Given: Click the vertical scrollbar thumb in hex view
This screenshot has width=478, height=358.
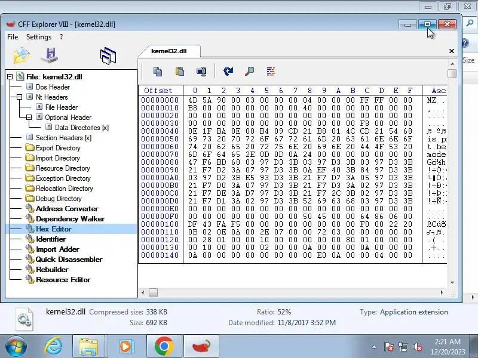Looking at the screenshot, I should [452, 73].
